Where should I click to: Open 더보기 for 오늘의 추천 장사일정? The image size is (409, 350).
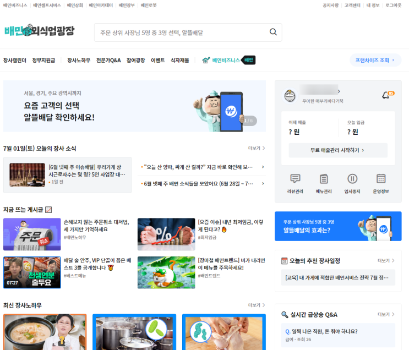386,260
